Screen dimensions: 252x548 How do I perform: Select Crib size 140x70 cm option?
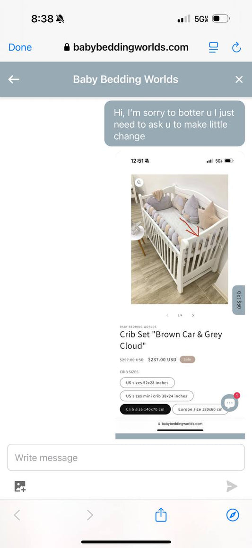(x=145, y=409)
